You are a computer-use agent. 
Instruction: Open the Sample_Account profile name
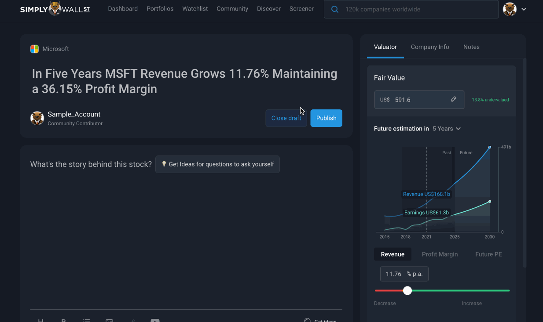[x=74, y=114]
